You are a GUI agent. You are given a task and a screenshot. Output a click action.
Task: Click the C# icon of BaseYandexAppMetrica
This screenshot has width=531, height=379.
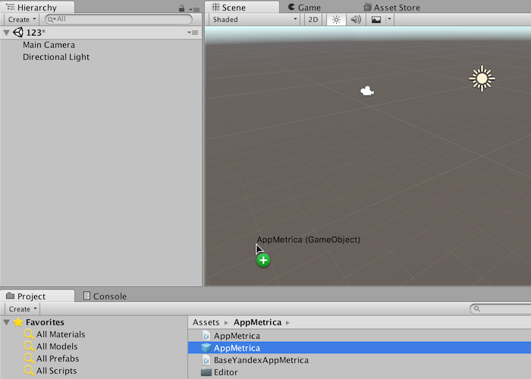(x=206, y=360)
